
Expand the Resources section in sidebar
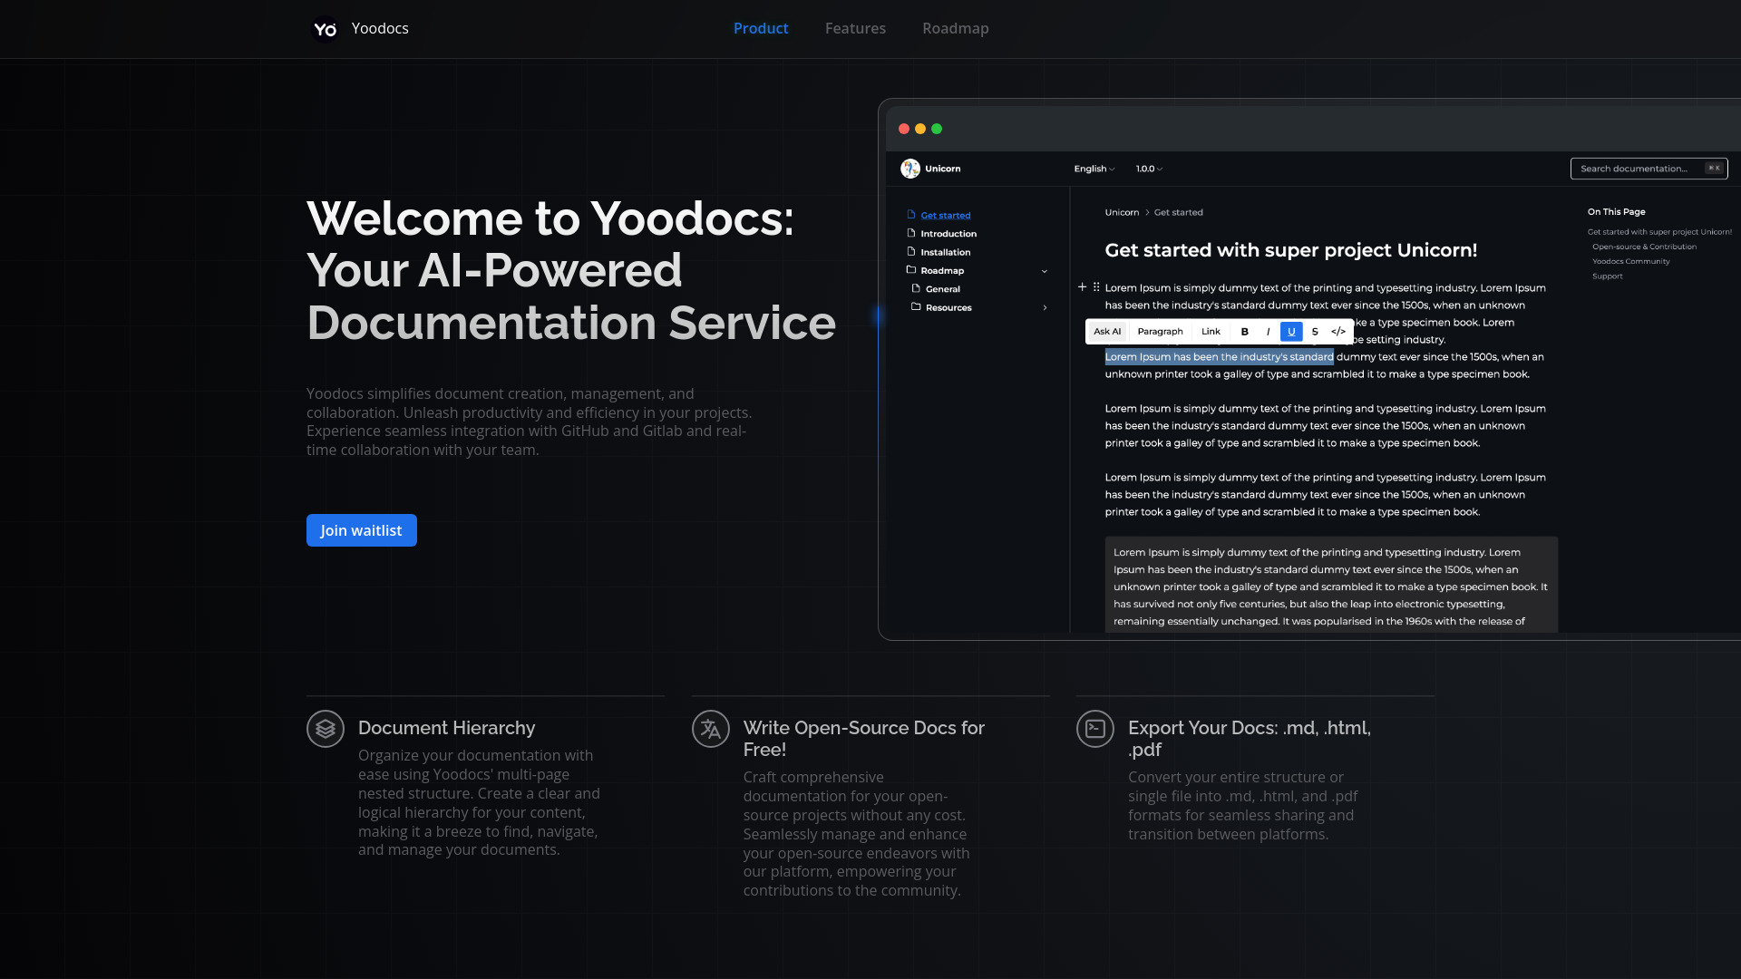coord(1044,307)
